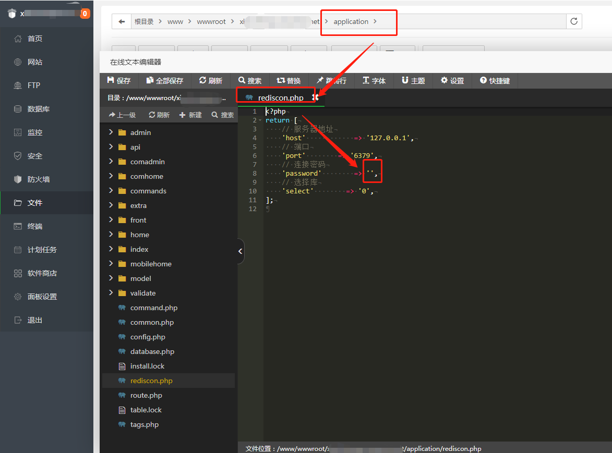Open the 数据库 database section
612x453 pixels.
click(x=38, y=109)
